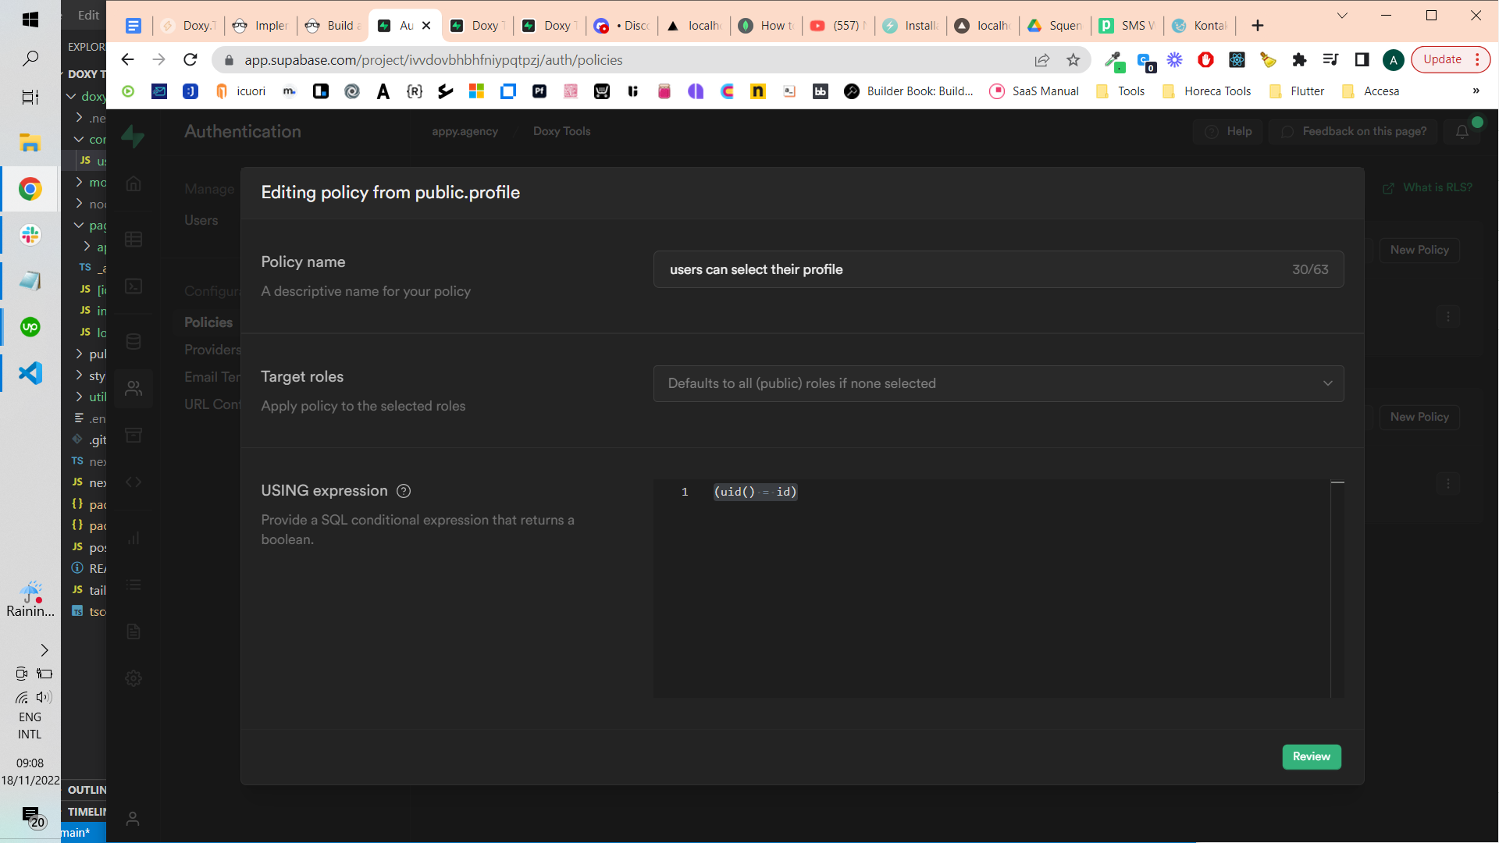Open the notifications bell icon
Screen dimensions: 1499x843
(1462, 131)
